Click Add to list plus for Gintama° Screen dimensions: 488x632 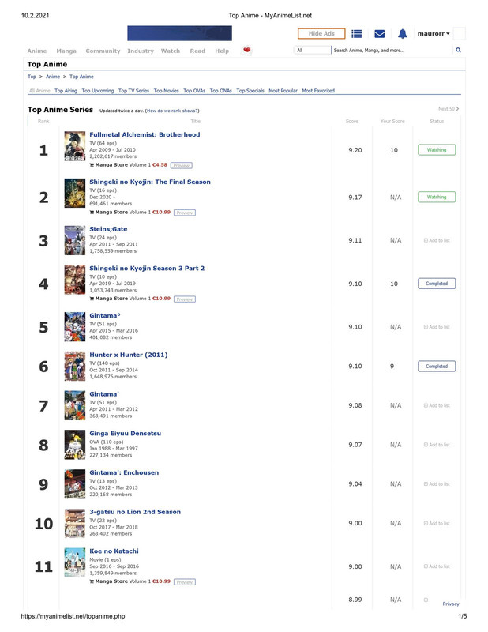pos(426,326)
